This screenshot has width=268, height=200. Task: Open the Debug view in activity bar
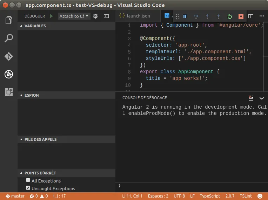[9, 74]
